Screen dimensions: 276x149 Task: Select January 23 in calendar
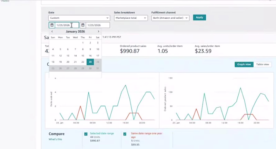coord(90,62)
